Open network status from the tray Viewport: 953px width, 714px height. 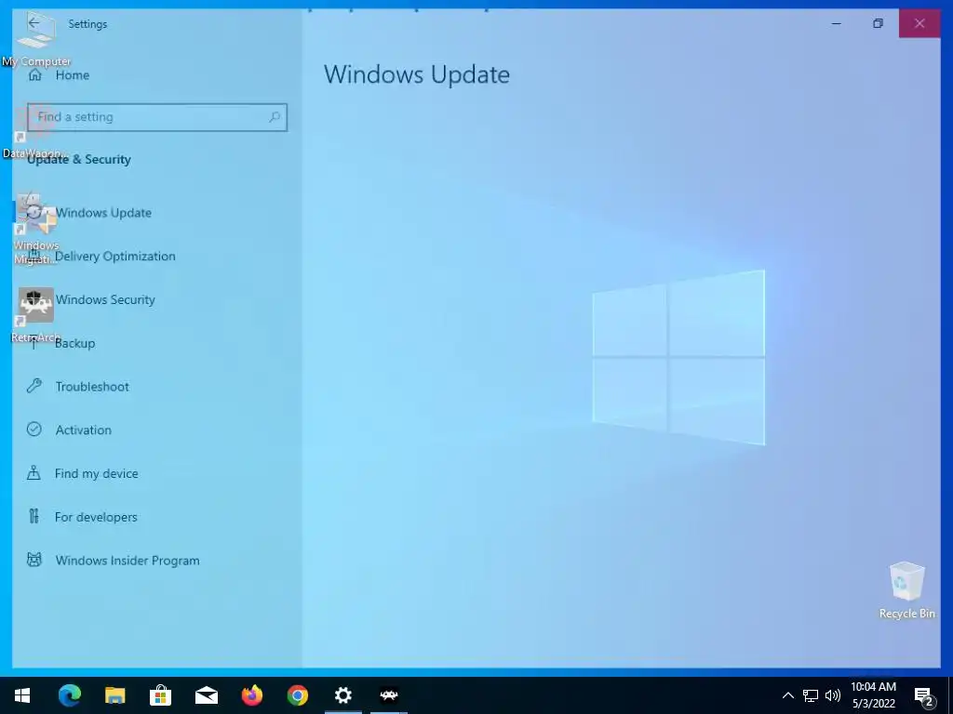coord(811,695)
